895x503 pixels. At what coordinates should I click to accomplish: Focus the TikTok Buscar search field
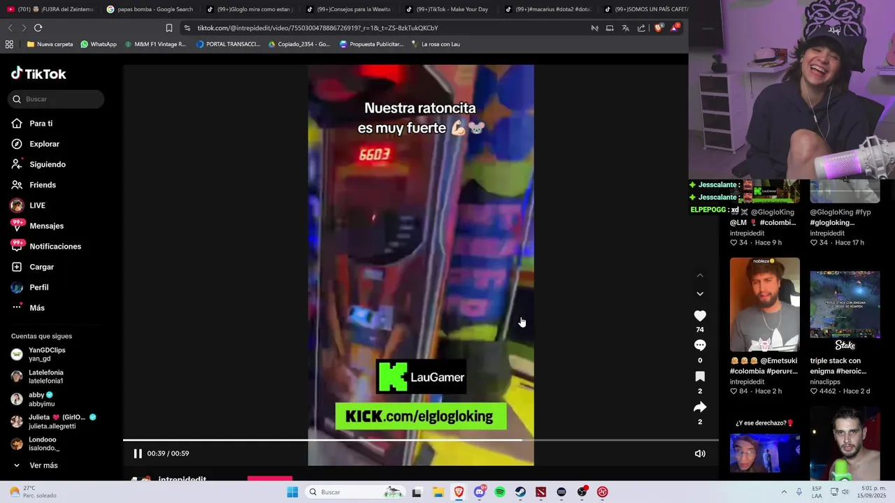pos(57,99)
